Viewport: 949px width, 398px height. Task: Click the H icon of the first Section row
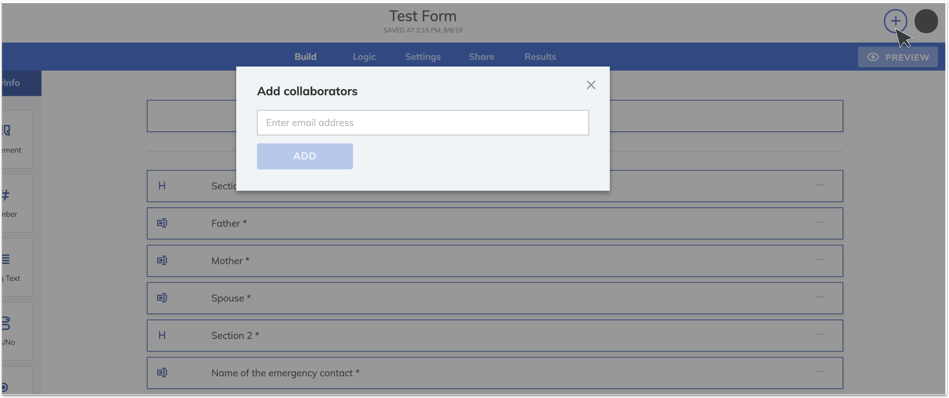pos(162,186)
